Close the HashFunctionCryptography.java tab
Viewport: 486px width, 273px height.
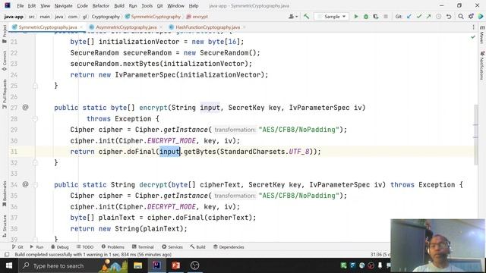point(245,27)
